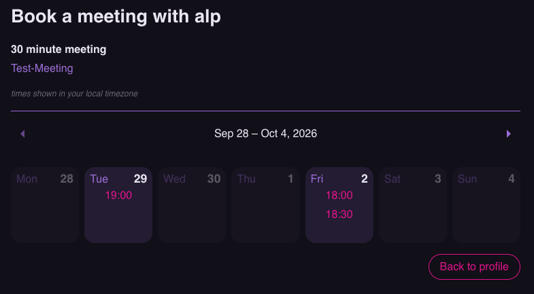The image size is (534, 294).
Task: Open the Test-Meeting link
Action: (x=42, y=69)
